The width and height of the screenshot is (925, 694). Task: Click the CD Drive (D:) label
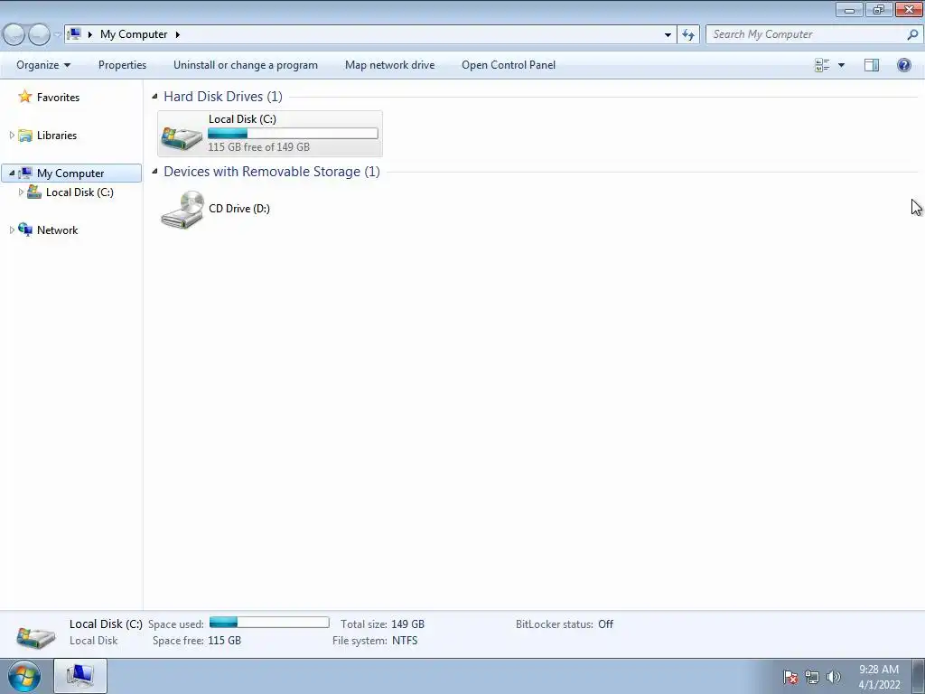[238, 209]
